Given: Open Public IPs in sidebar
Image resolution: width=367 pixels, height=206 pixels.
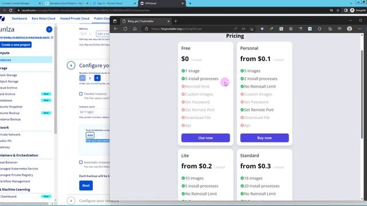Looking at the screenshot, I should pos(6,141).
